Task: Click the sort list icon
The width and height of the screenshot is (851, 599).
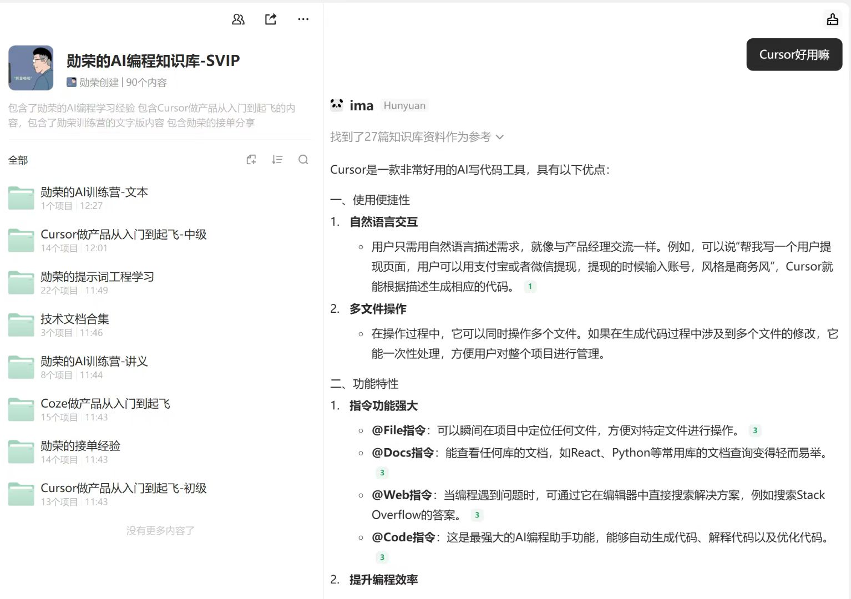Action: 277,160
